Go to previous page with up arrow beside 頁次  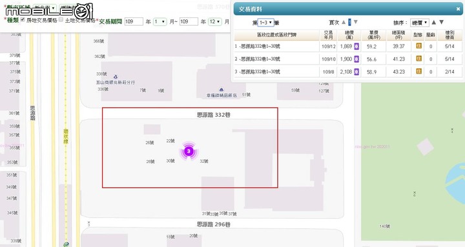point(344,22)
